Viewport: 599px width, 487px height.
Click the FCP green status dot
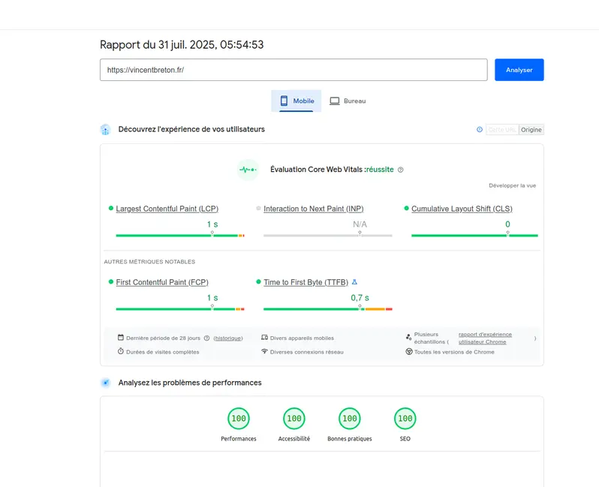[x=111, y=281]
